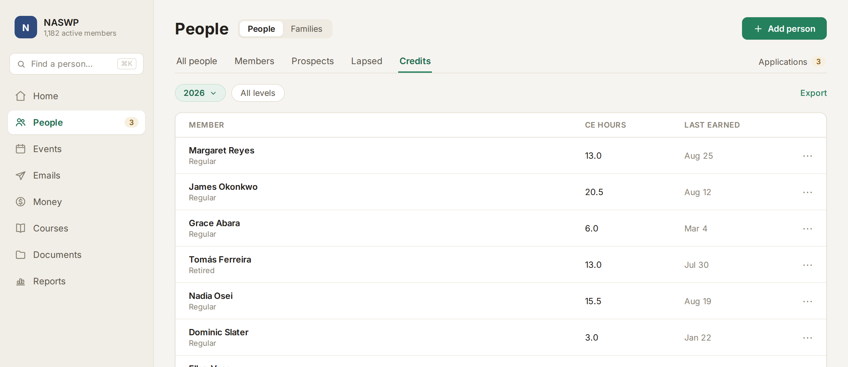Open more options for Nadia Osei
The image size is (848, 367).
(808, 301)
